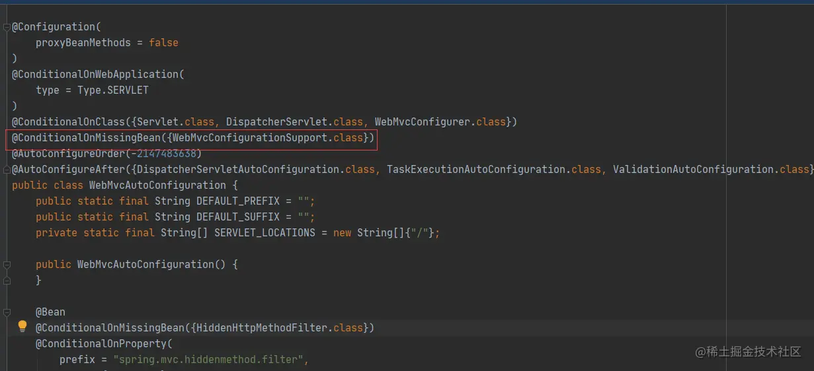Click the "/" string literal
Viewport: 814px width, 371px height.
point(419,233)
